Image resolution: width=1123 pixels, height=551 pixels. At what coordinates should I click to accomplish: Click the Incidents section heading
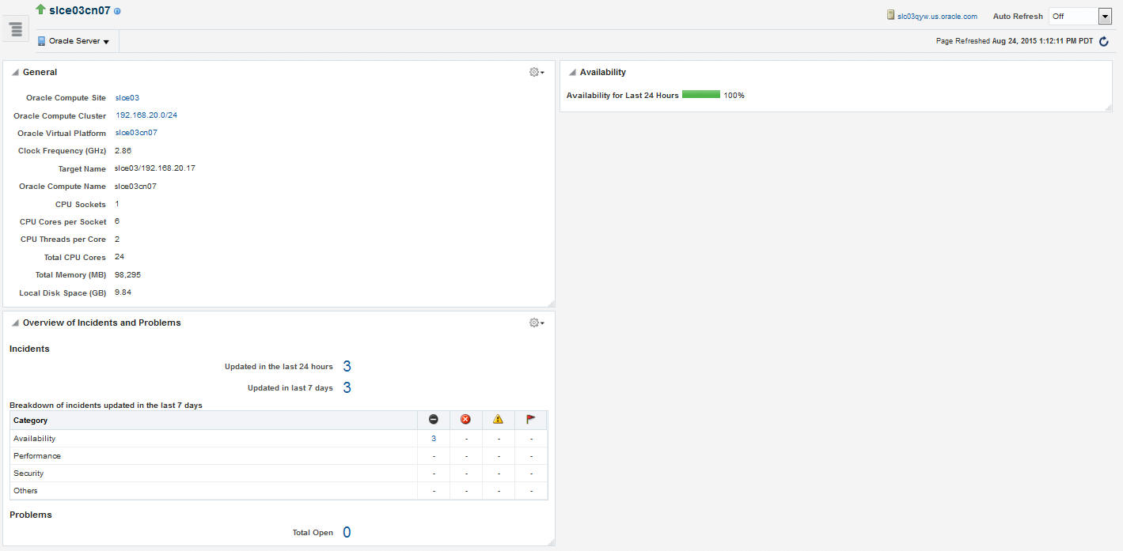pyautogui.click(x=29, y=349)
